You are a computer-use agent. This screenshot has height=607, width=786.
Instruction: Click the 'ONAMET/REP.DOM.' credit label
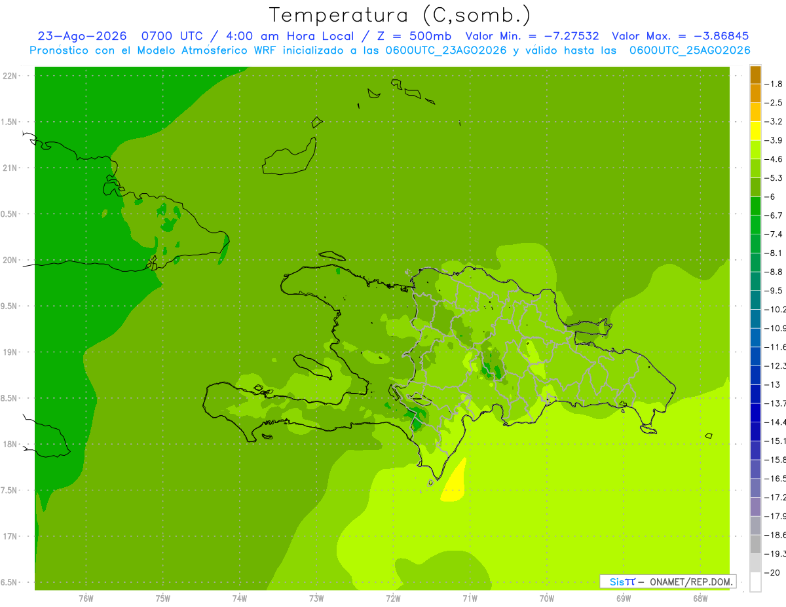(x=691, y=581)
